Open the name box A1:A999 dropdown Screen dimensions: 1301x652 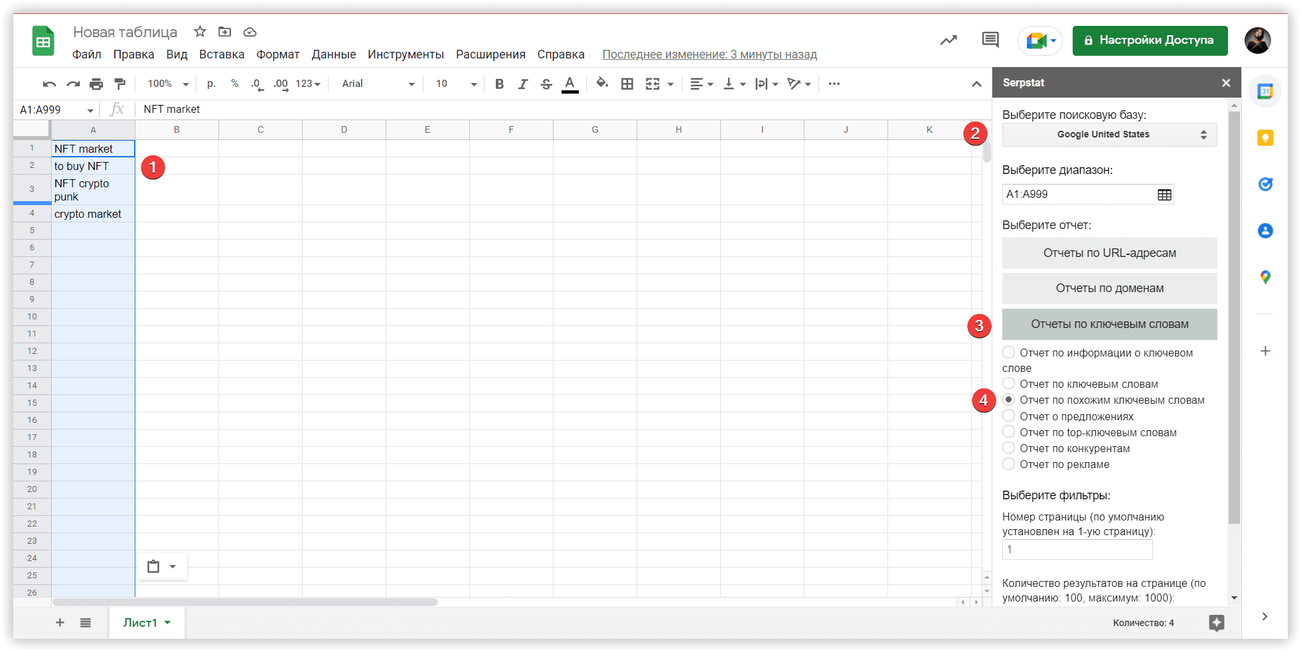[x=90, y=110]
